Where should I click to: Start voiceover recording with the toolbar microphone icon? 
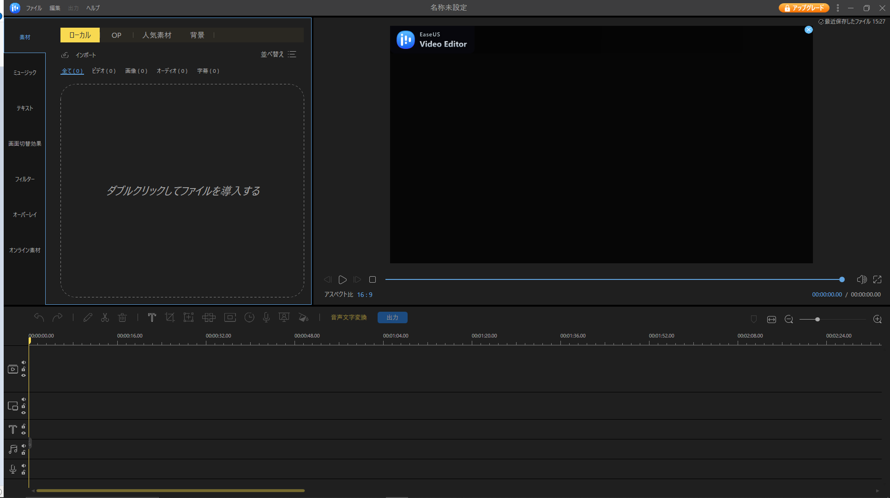click(266, 318)
